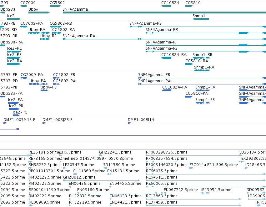Select the CG5810-PA protein label

(197, 93)
